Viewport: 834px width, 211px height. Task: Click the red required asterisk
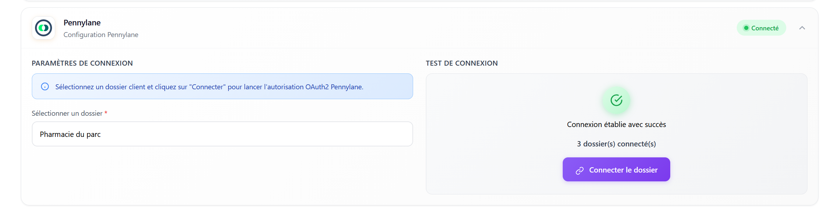[106, 113]
